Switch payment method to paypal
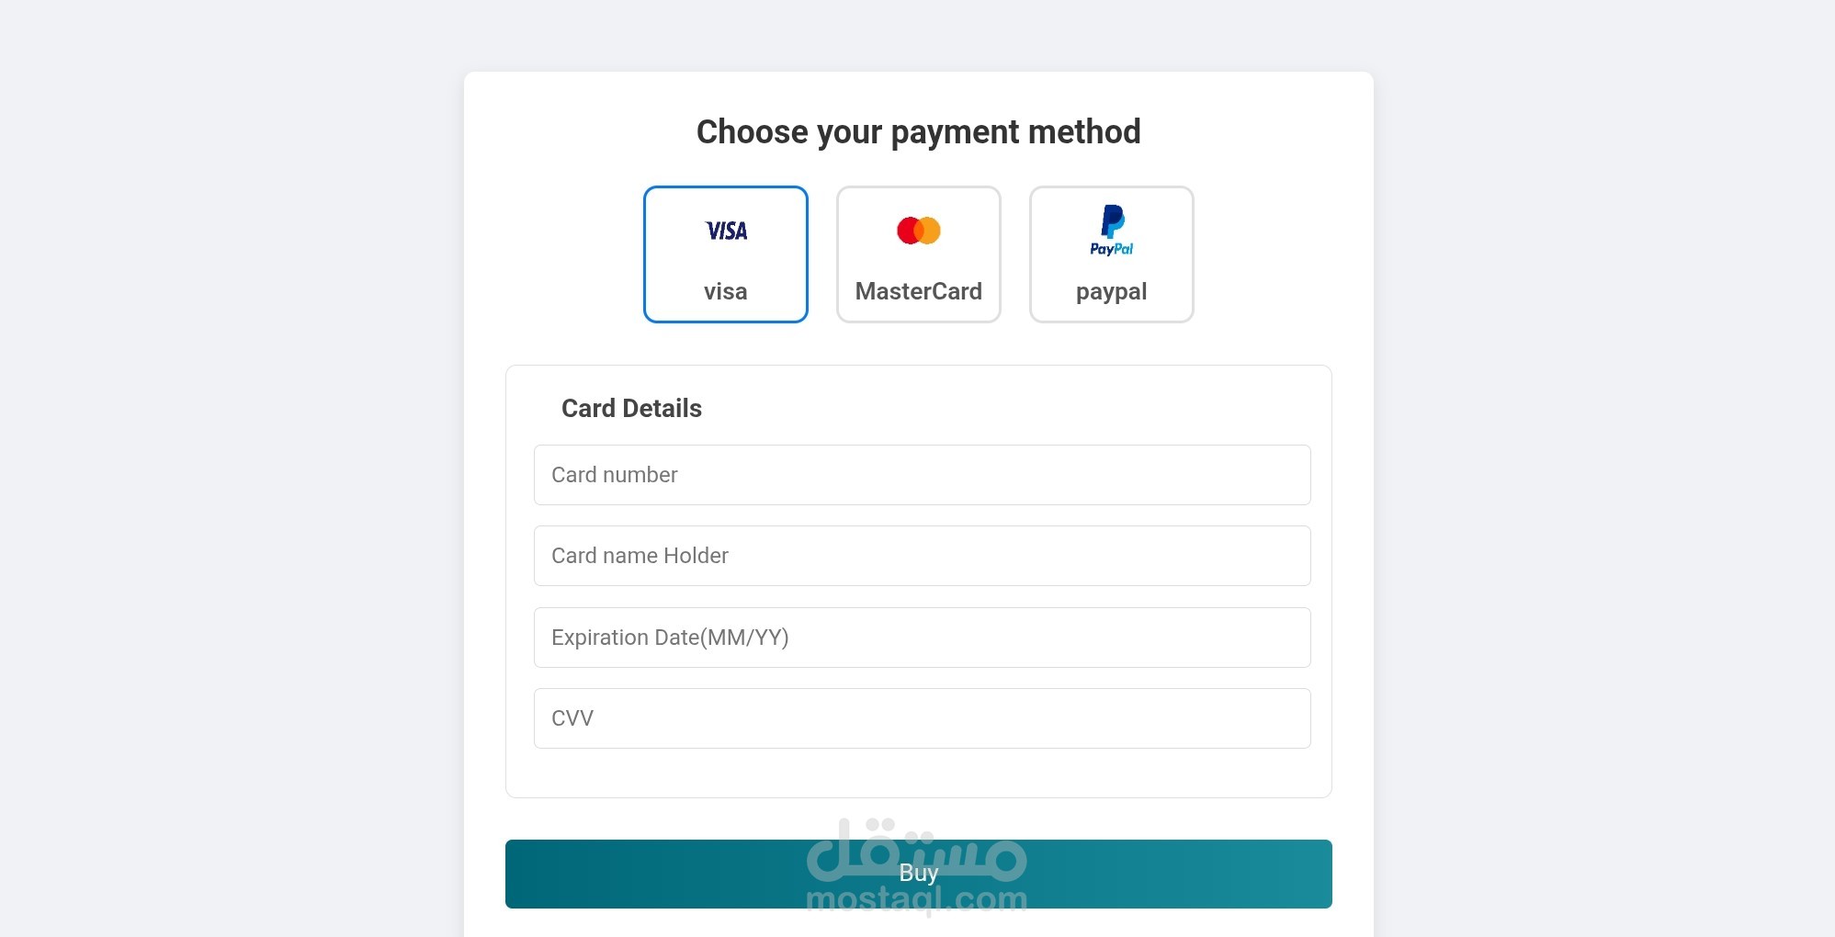The height and width of the screenshot is (937, 1835). coord(1112,254)
